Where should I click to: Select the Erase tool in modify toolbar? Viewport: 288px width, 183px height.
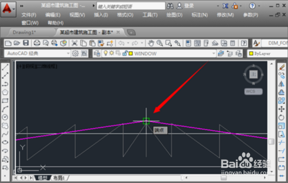(281, 67)
